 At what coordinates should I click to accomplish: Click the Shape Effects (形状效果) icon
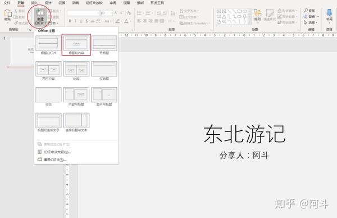tap(279, 22)
